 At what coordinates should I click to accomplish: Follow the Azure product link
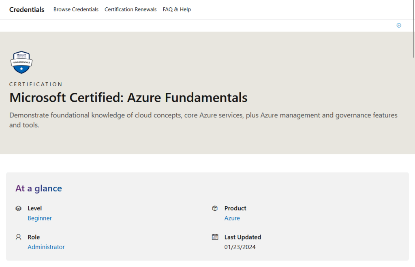coord(232,218)
